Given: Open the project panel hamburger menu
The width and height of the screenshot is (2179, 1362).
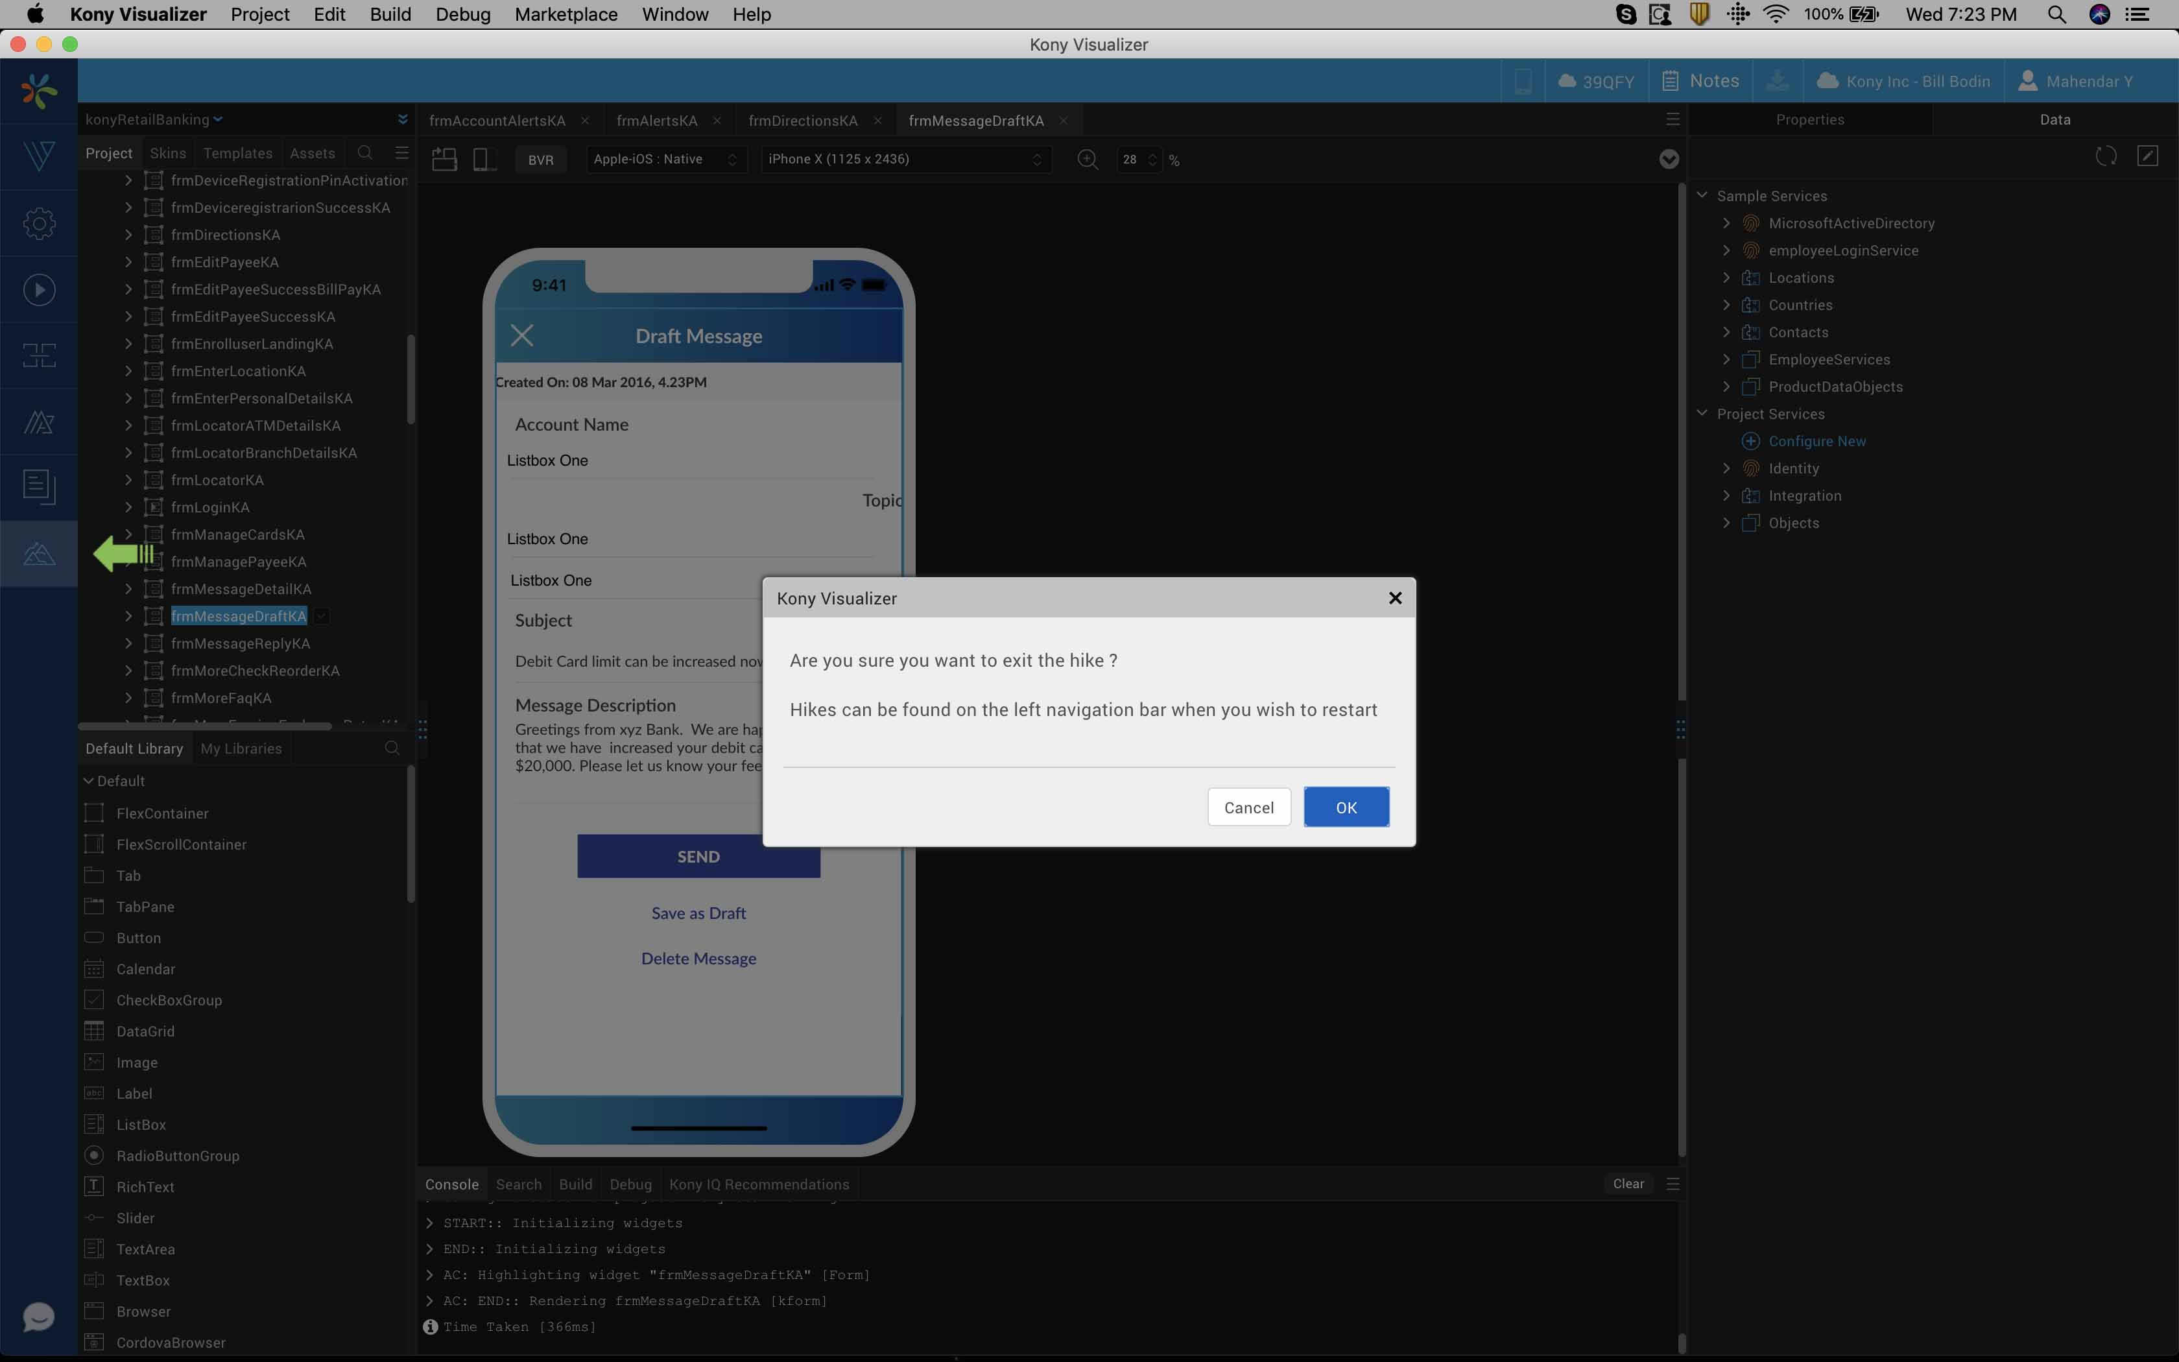Looking at the screenshot, I should coord(401,153).
